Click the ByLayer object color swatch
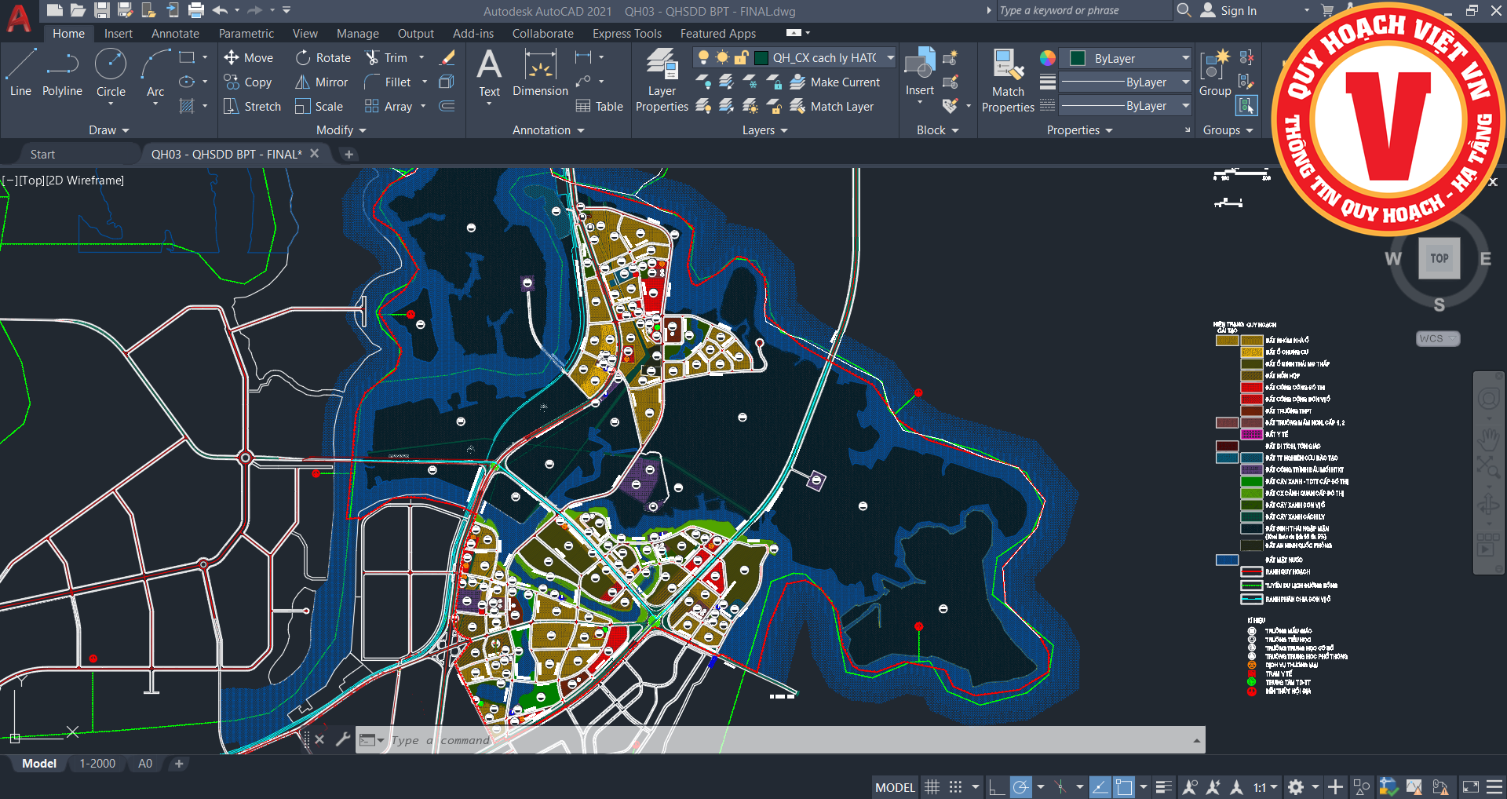This screenshot has height=799, width=1507. pyautogui.click(x=1078, y=59)
